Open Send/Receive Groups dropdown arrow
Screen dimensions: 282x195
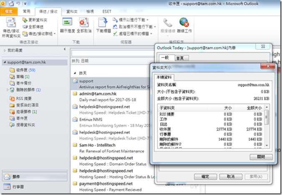click(55, 34)
